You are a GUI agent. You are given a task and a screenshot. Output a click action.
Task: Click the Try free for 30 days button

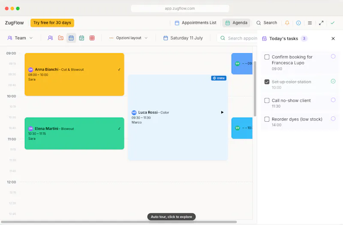[52, 23]
